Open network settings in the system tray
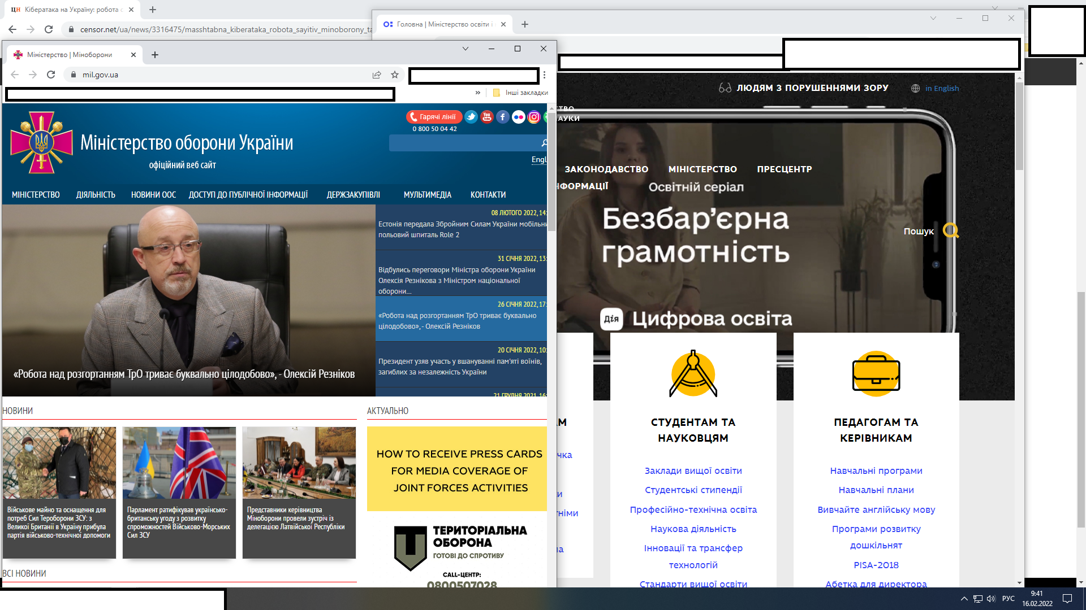The height and width of the screenshot is (610, 1086). [x=978, y=599]
